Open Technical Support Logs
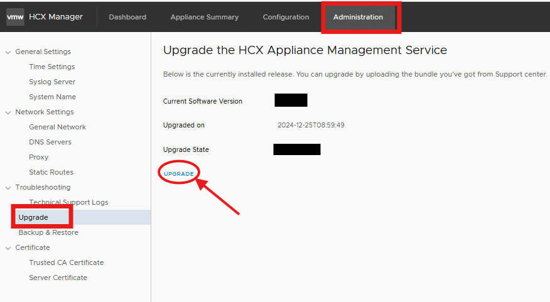Image resolution: width=550 pixels, height=302 pixels. click(x=68, y=202)
